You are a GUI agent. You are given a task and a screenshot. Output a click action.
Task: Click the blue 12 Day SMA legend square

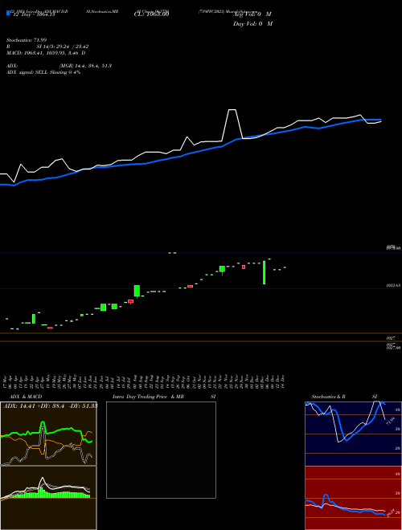point(8,13)
